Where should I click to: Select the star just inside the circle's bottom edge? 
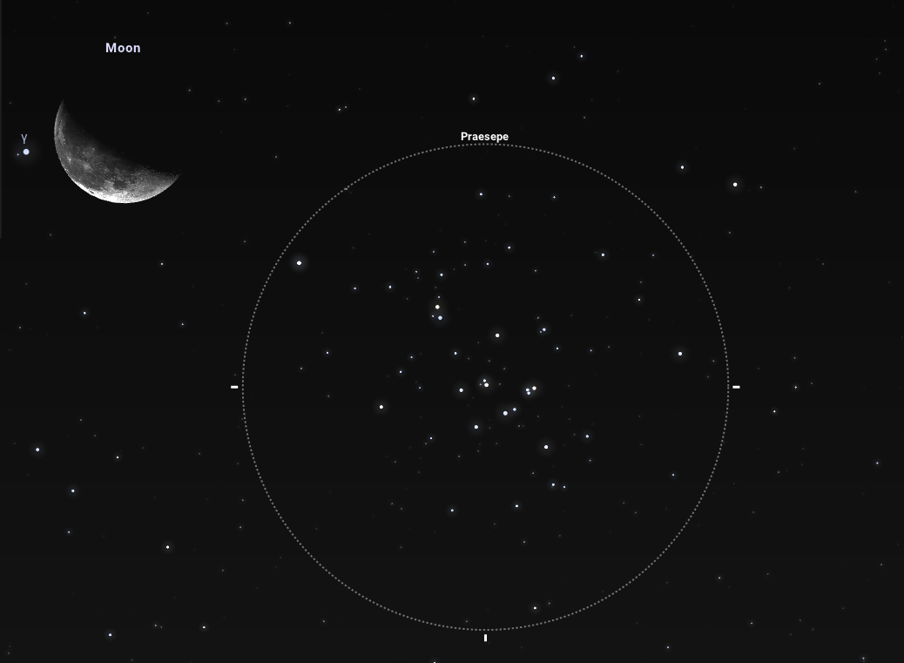(x=535, y=608)
